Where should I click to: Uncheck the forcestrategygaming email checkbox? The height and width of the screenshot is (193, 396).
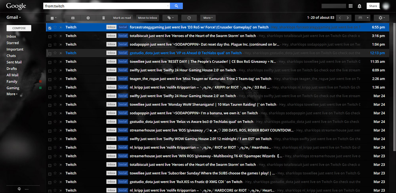(x=50, y=28)
